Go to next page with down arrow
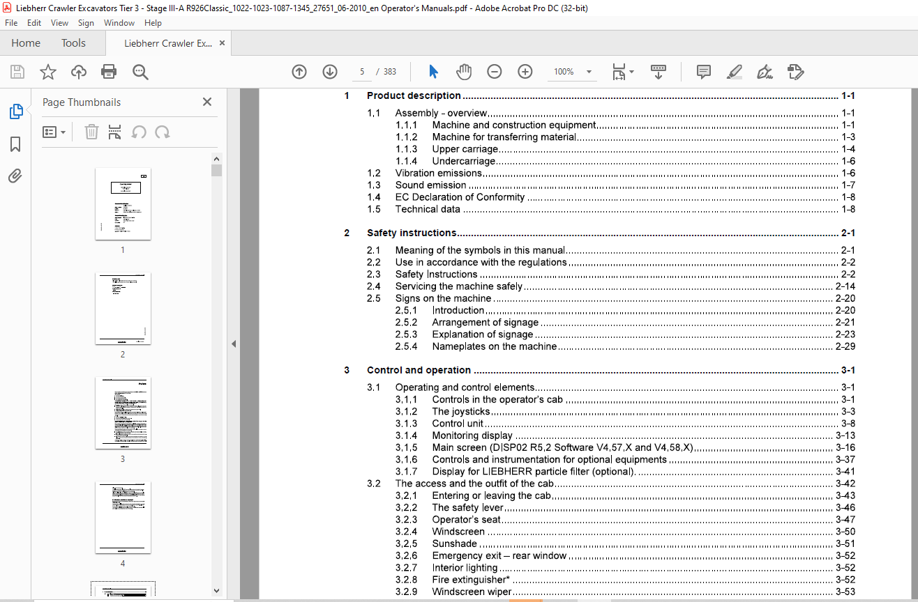 [x=330, y=72]
